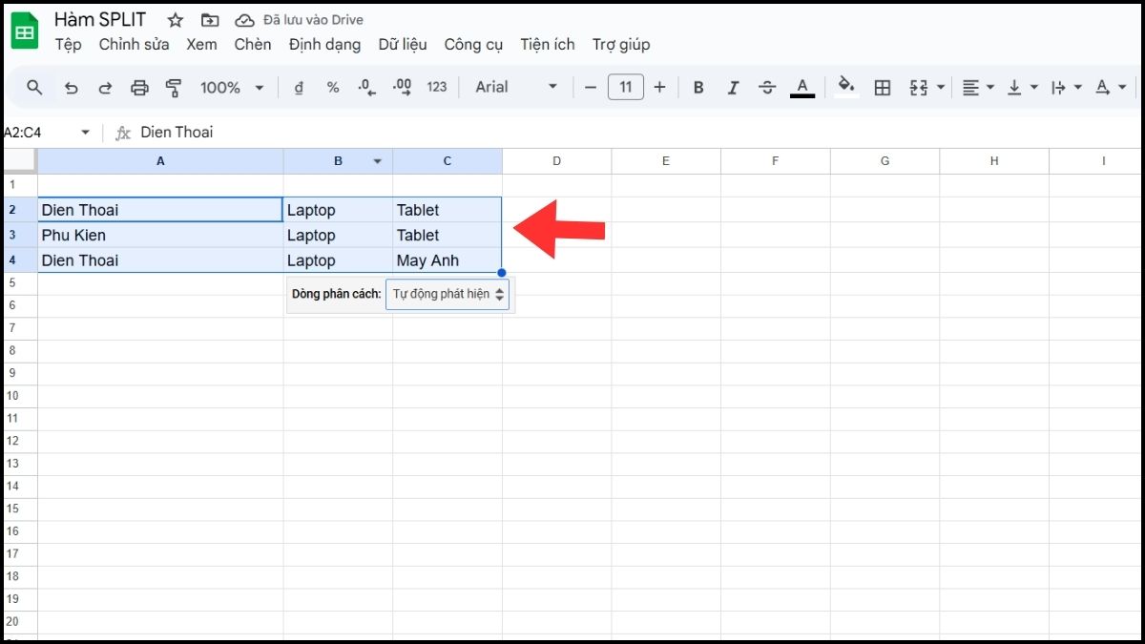The width and height of the screenshot is (1145, 644).
Task: Apply the paint format tool
Action: pos(173,87)
